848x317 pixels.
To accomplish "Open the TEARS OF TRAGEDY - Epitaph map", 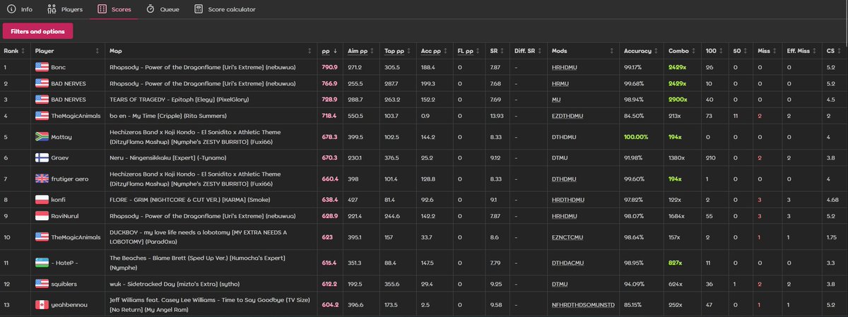I will (179, 100).
